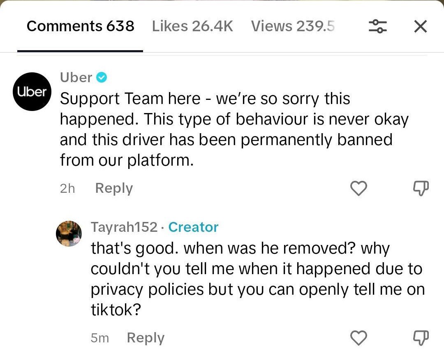Screen dimensions: 444x358
Task: Switch to the Views tab
Action: click(292, 26)
